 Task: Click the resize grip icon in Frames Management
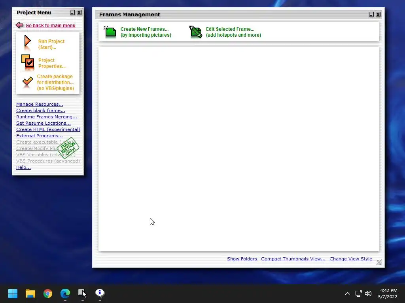[379, 262]
